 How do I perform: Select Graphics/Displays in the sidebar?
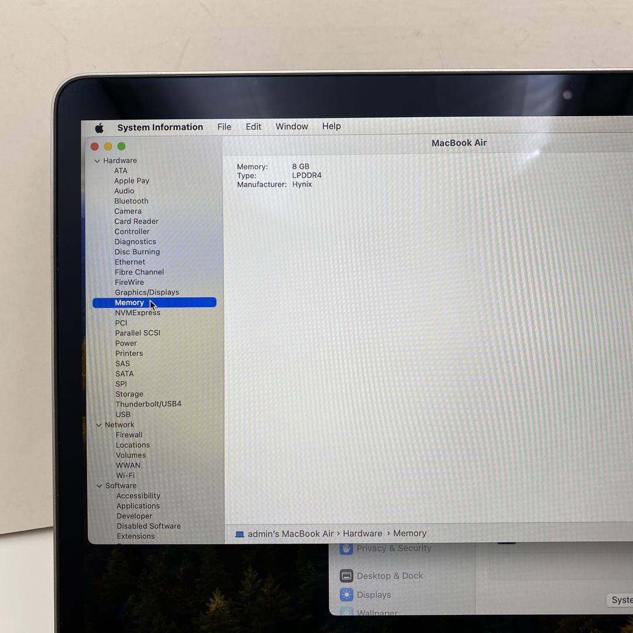(x=147, y=292)
